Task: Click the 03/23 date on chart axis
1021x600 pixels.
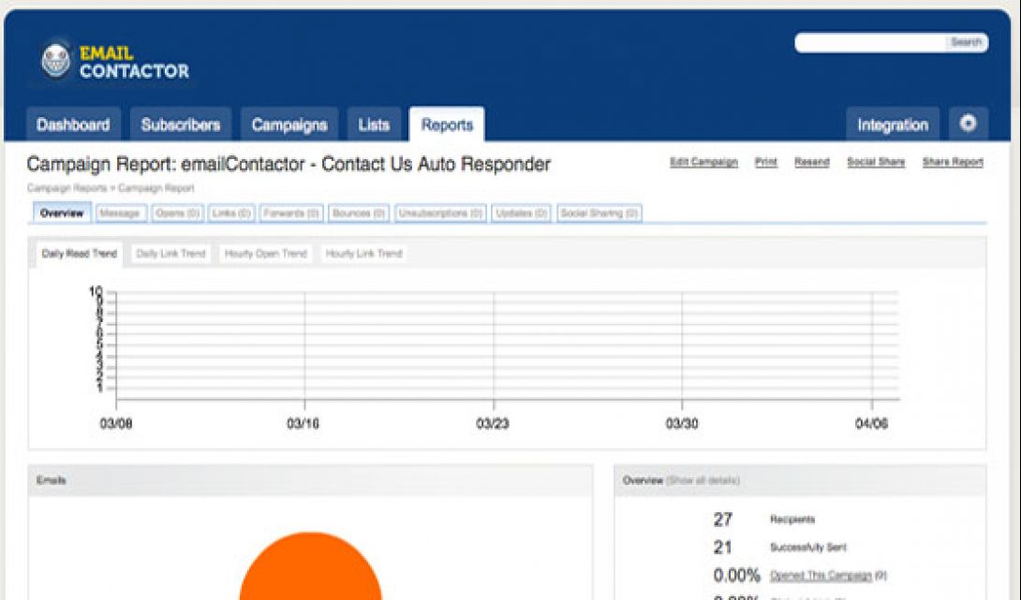Action: coord(493,424)
